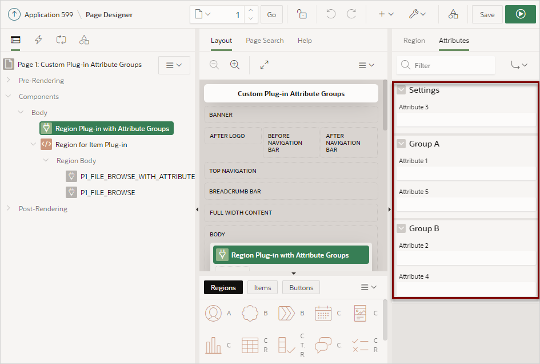Pick the column toggle report icon
This screenshot has height=364, width=540.
(x=286, y=345)
